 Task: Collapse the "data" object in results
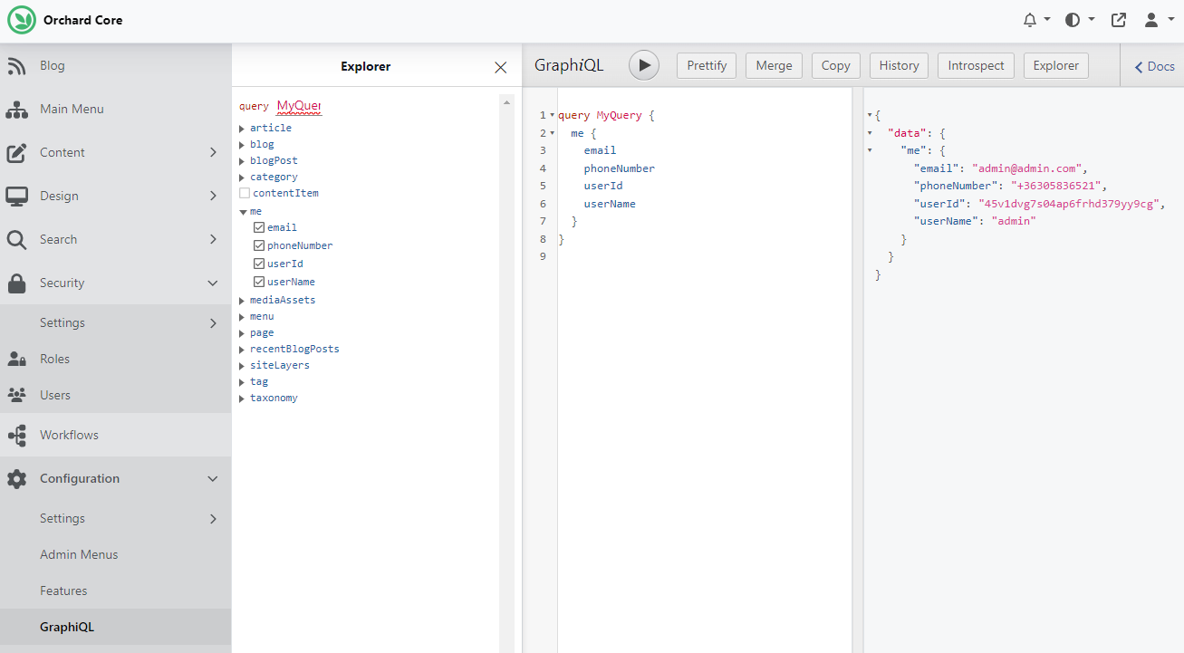click(871, 133)
